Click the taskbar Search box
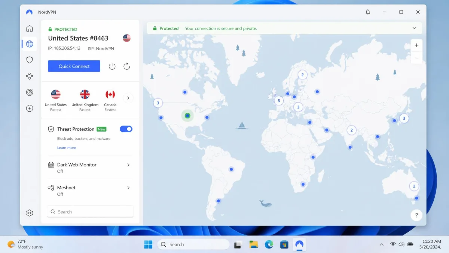Screen dimensions: 449x253 (193, 244)
